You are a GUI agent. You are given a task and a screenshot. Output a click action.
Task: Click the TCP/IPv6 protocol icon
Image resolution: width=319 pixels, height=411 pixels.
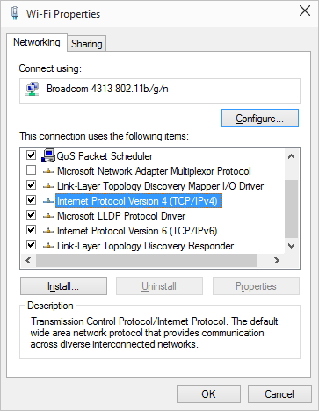point(48,231)
